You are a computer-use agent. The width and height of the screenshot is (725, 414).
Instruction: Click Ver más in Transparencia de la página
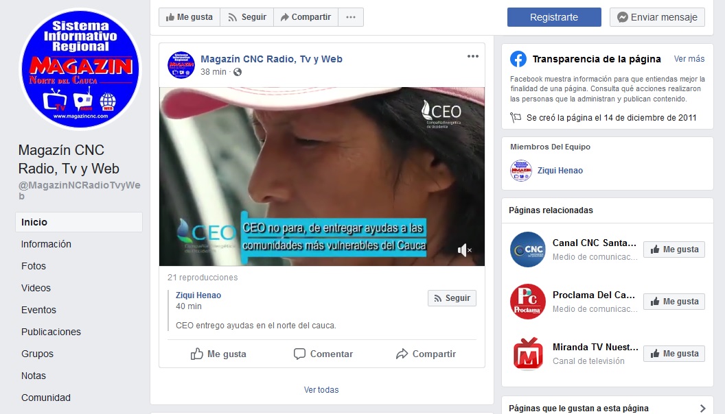(x=689, y=59)
